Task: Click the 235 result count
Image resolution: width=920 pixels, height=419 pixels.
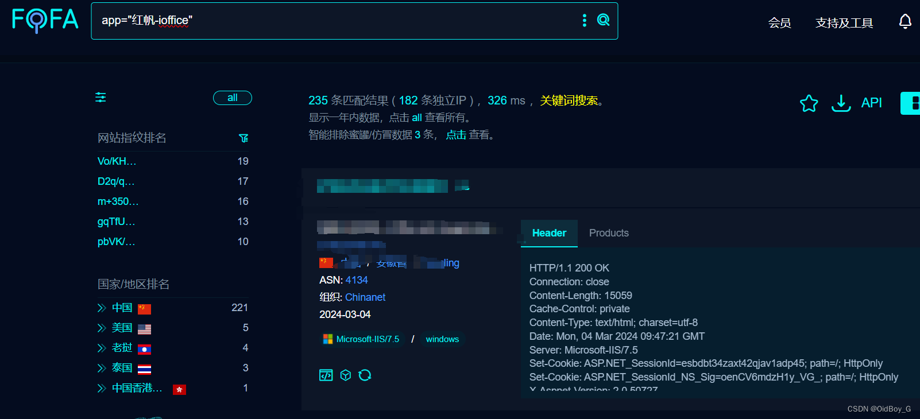Action: (318, 100)
